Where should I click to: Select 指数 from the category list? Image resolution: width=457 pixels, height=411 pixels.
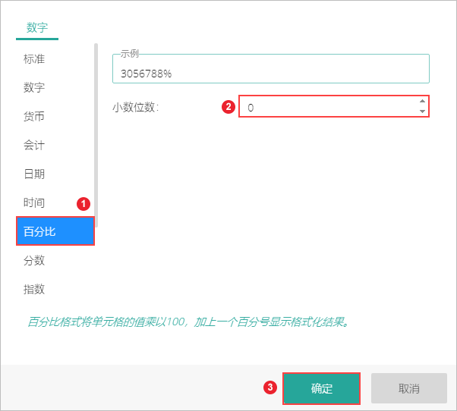tap(34, 289)
